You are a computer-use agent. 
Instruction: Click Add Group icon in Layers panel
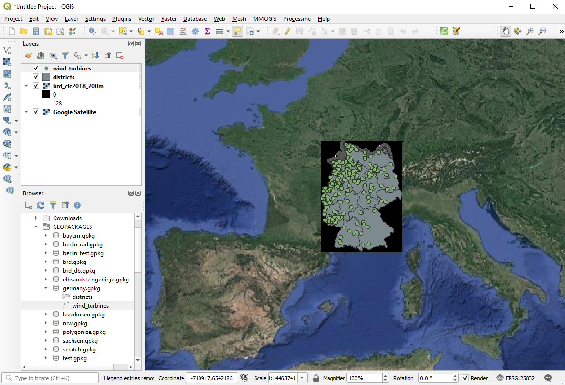41,55
